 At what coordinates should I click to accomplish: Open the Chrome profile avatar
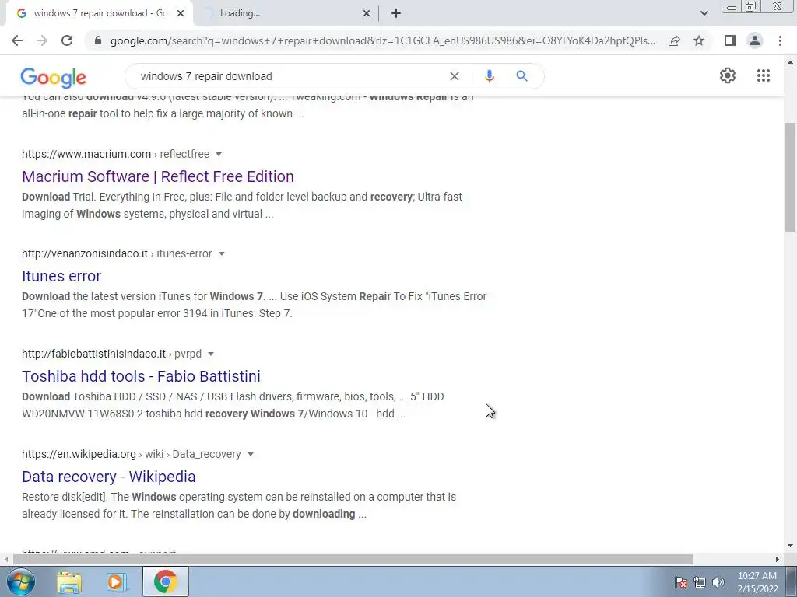coord(755,40)
